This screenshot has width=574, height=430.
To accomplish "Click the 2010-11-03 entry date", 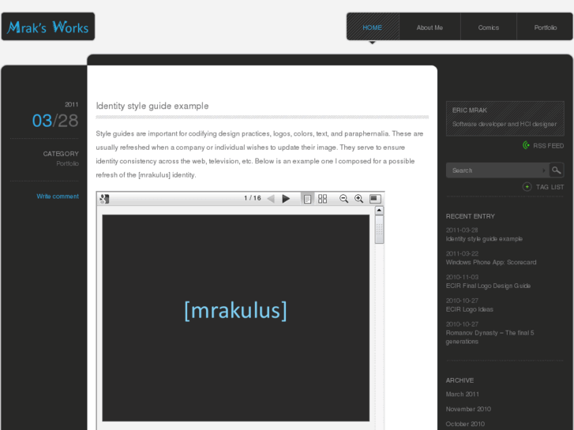I will [462, 277].
